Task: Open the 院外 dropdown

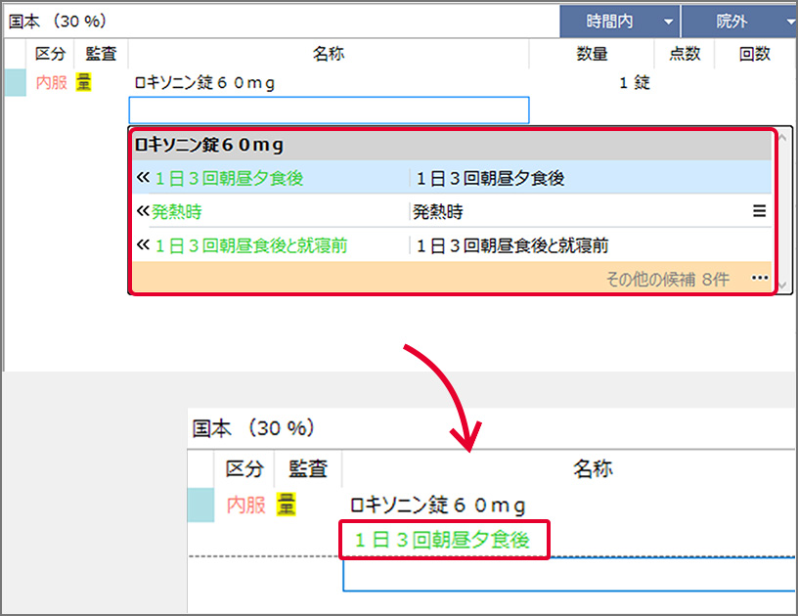Action: pyautogui.click(x=739, y=22)
